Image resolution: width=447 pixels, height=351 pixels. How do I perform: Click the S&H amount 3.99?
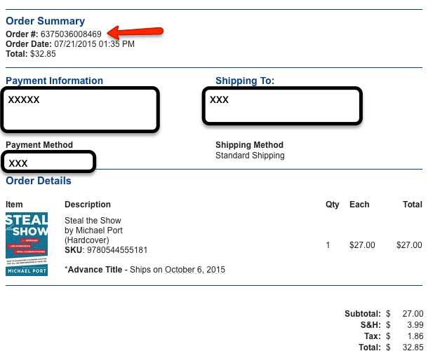click(x=415, y=325)
